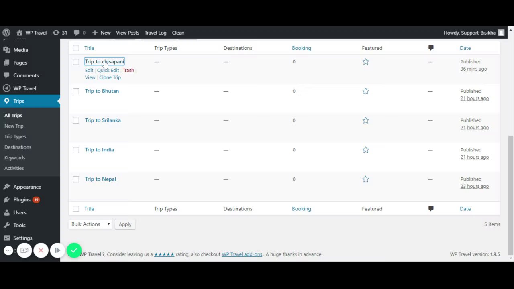The width and height of the screenshot is (514, 289).
Task: Click the plus New icon in admin bar
Action: (95, 33)
